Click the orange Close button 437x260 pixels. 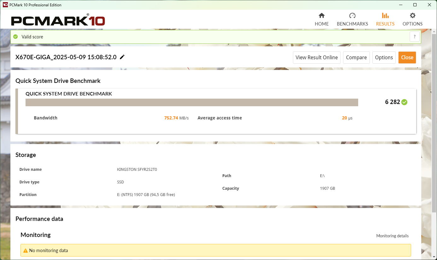(x=407, y=57)
